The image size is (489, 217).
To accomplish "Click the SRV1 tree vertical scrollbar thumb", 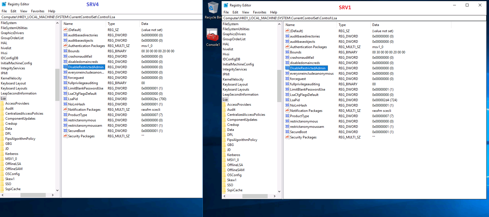I will (x=279, y=86).
